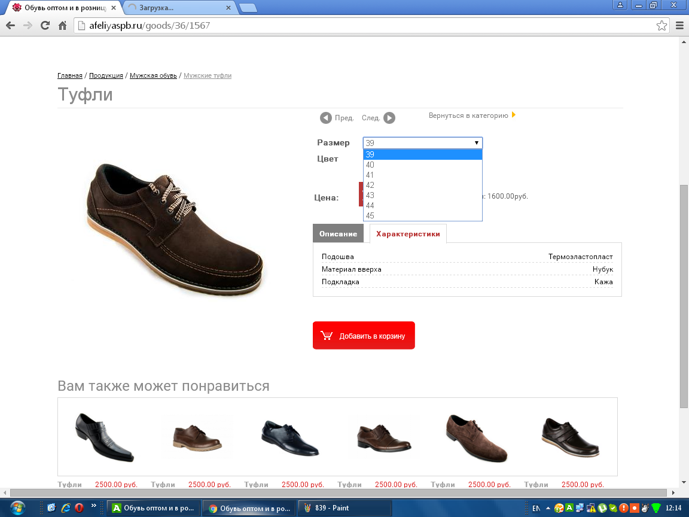Open the 'Описание' tab

coord(338,233)
